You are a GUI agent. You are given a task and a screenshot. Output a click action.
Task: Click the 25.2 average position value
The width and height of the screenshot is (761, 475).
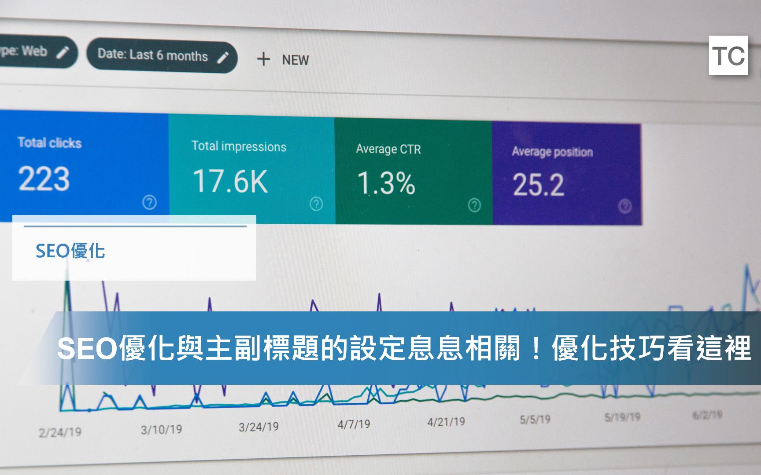pos(538,185)
